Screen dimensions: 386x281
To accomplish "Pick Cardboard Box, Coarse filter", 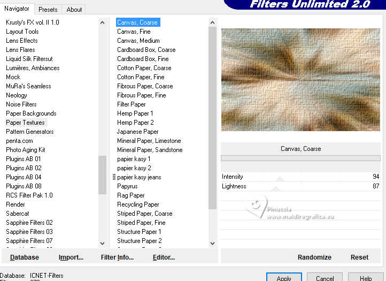I will (146, 50).
